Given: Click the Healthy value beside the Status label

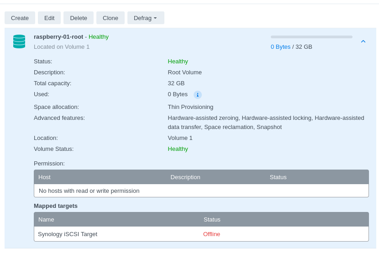Looking at the screenshot, I should (x=178, y=61).
